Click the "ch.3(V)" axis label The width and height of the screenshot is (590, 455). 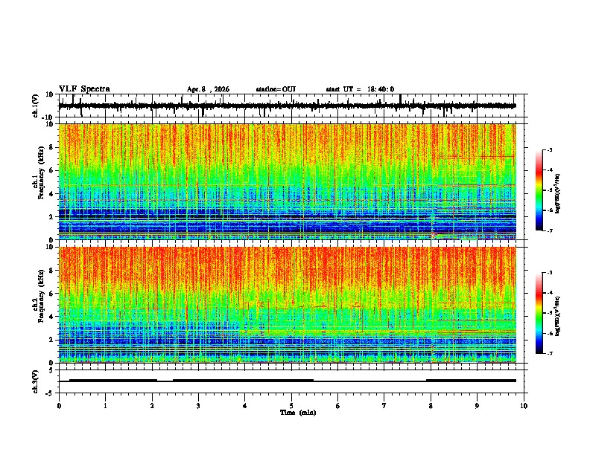[x=36, y=381]
